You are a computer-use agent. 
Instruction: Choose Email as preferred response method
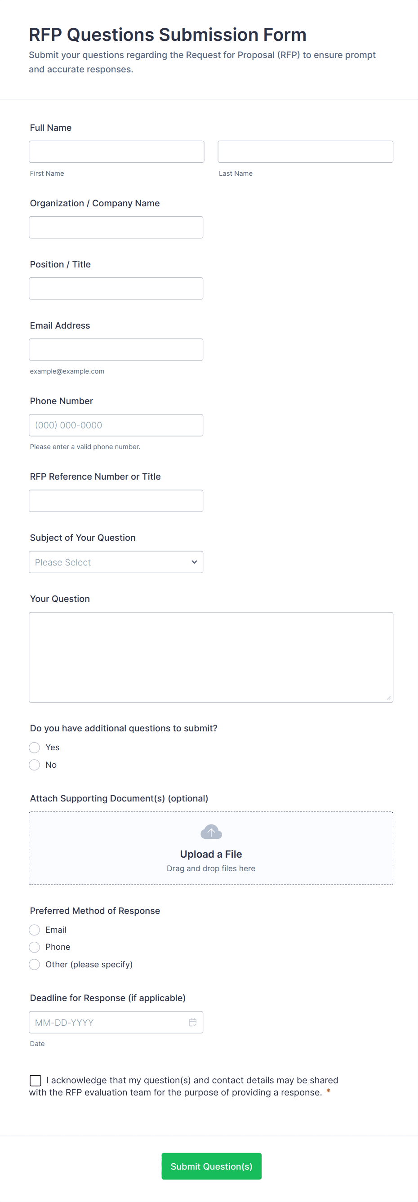click(35, 930)
